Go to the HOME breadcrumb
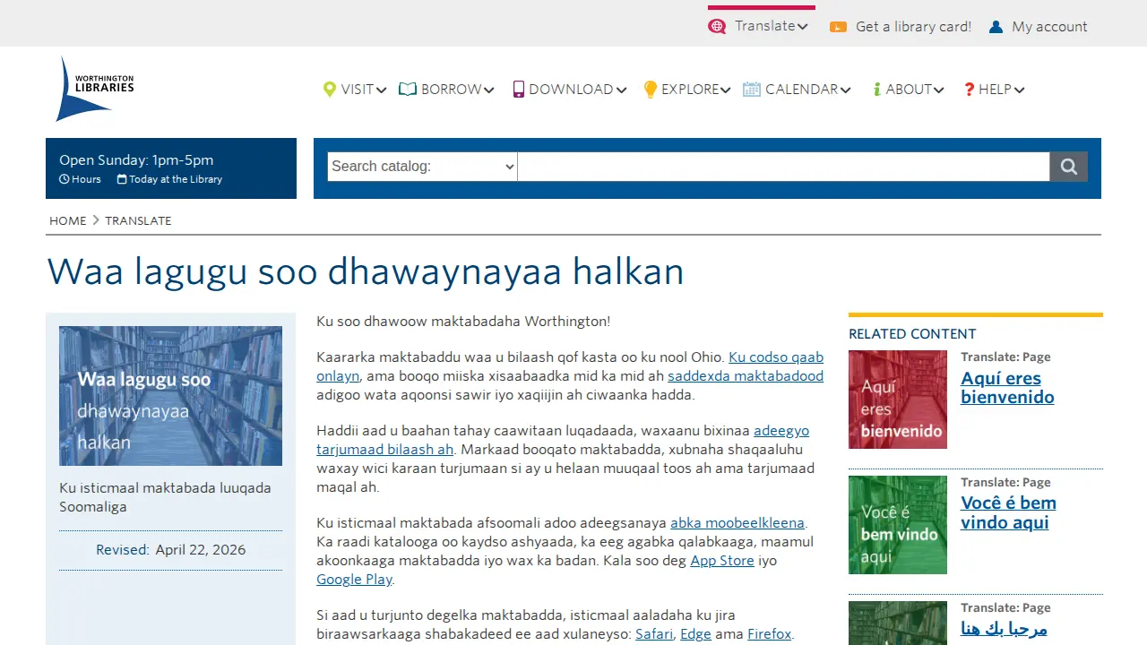1147x645 pixels. (x=68, y=220)
